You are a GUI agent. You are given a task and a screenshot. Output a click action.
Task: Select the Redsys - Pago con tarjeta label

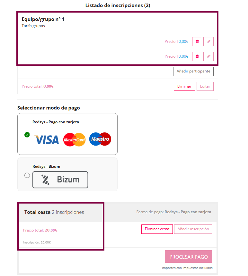point(56,122)
